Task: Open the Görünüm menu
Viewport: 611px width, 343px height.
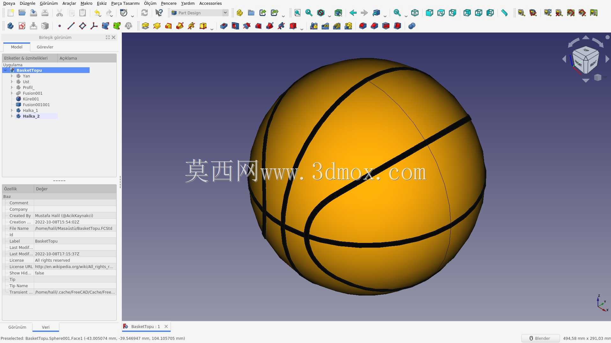Action: pyautogui.click(x=49, y=3)
